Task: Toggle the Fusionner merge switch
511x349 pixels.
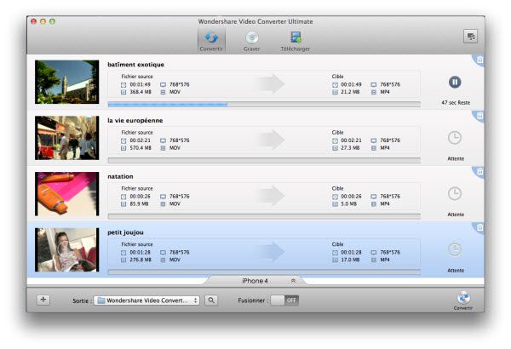Action: (x=284, y=300)
